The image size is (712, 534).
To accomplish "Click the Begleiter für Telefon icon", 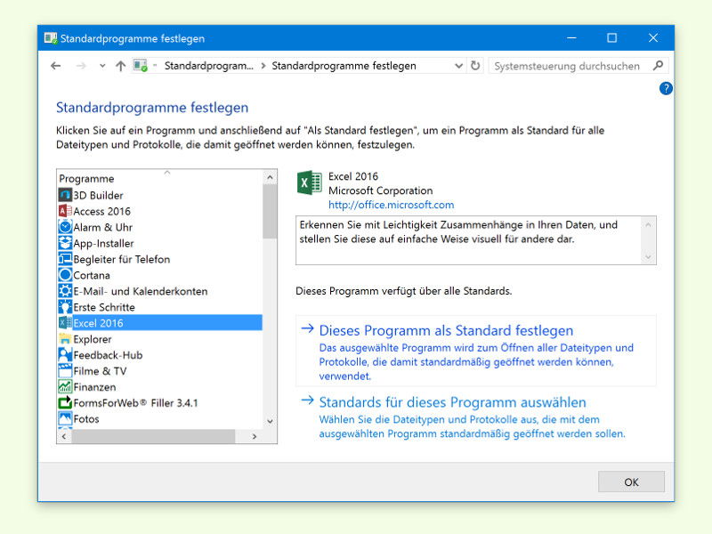I will (65, 259).
